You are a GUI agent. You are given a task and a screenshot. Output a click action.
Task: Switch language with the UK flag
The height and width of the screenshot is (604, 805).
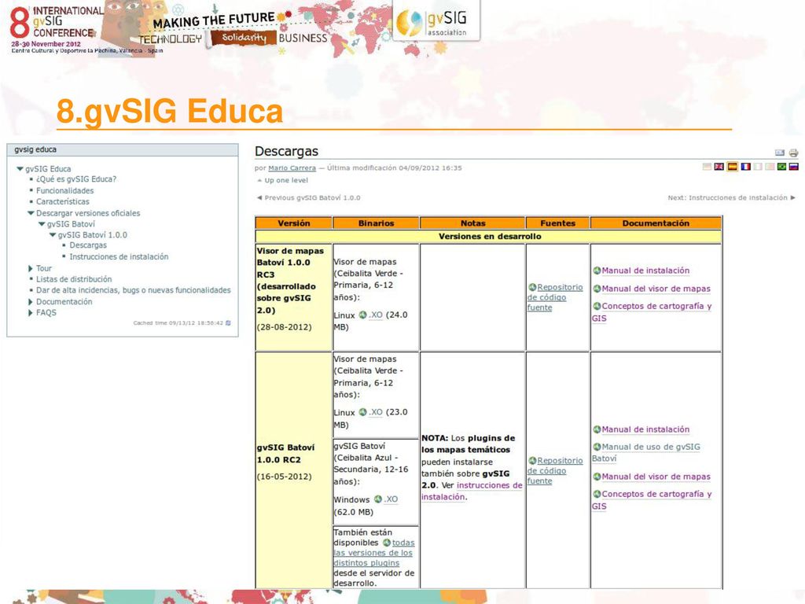pyautogui.click(x=719, y=167)
